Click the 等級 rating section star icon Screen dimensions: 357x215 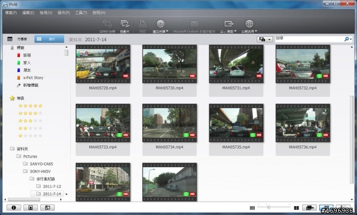[12, 98]
